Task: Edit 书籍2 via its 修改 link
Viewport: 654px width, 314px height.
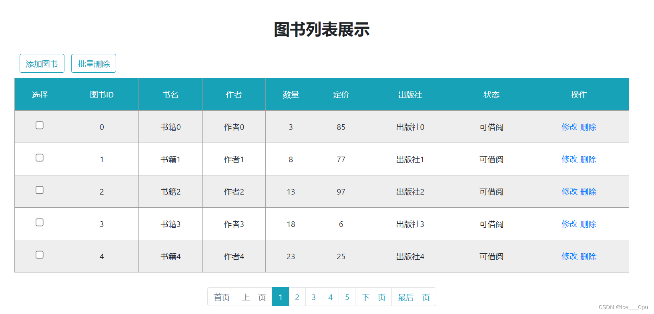Action: click(x=570, y=192)
